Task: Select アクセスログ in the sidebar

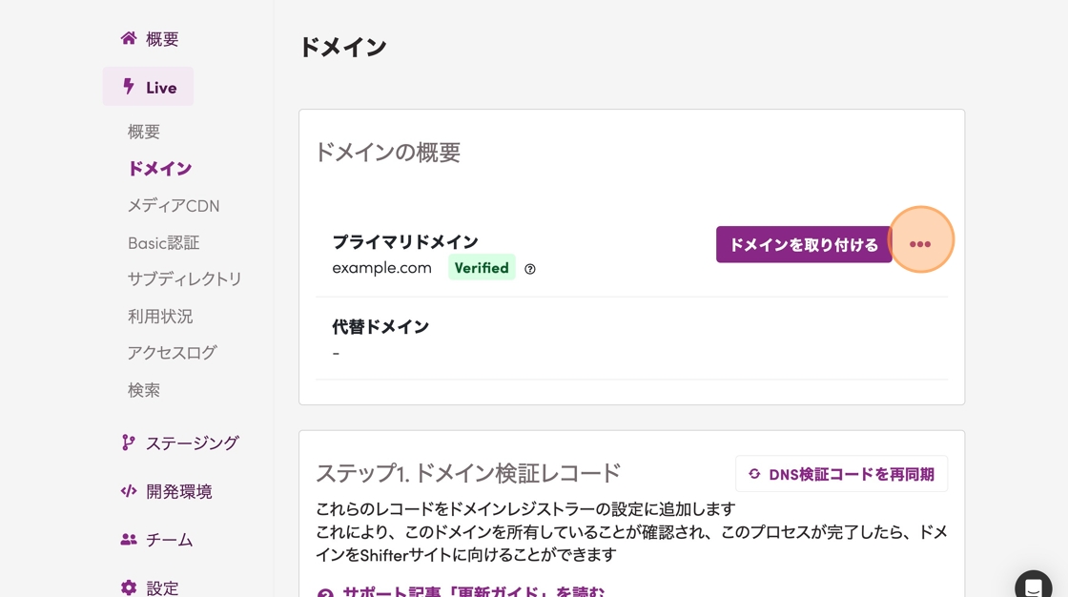Action: click(x=173, y=353)
